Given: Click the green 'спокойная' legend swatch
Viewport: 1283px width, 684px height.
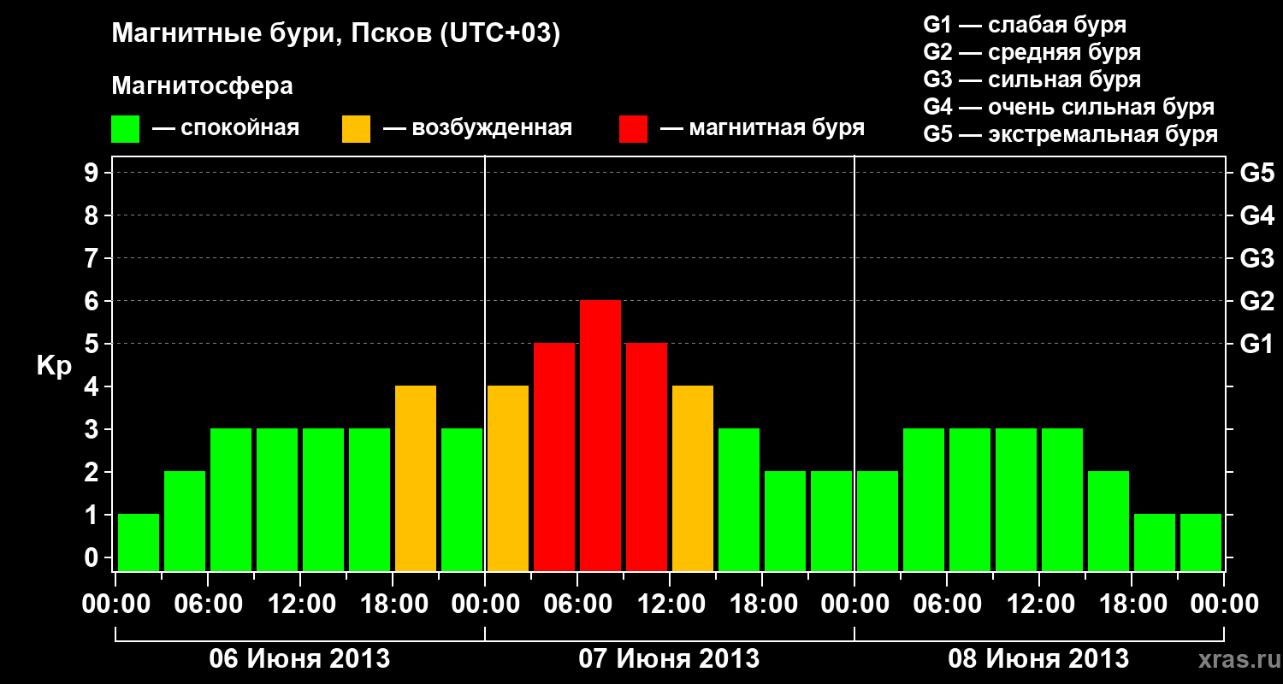Looking at the screenshot, I should pos(125,129).
